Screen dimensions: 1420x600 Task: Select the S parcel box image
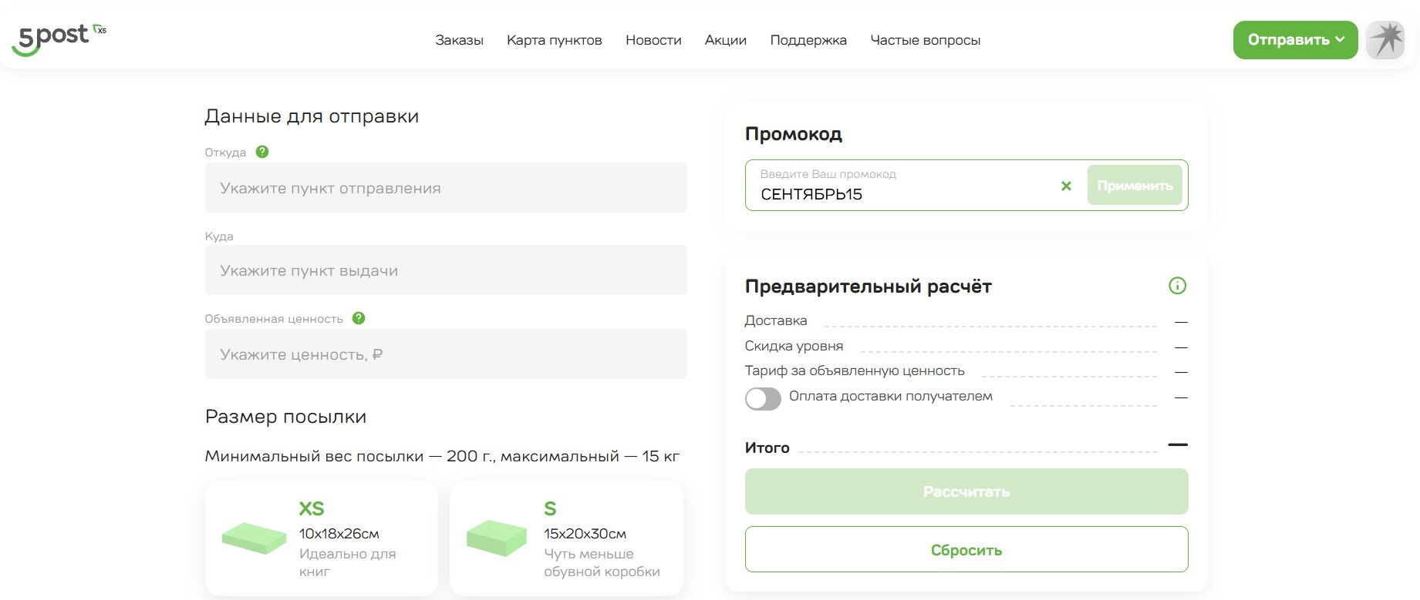click(x=497, y=538)
